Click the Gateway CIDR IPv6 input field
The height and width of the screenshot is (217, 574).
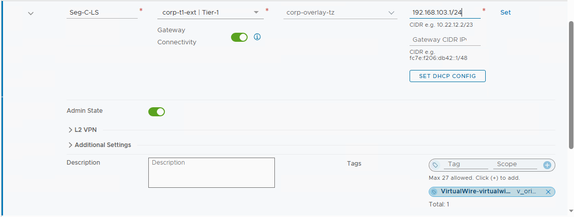445,39
